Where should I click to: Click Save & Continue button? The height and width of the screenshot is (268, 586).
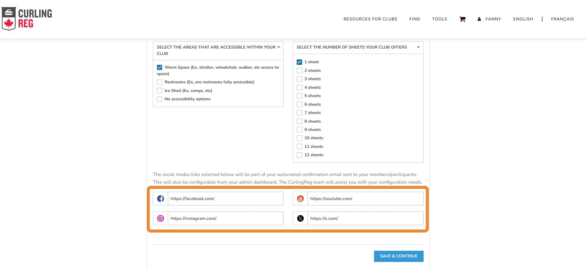click(x=398, y=256)
